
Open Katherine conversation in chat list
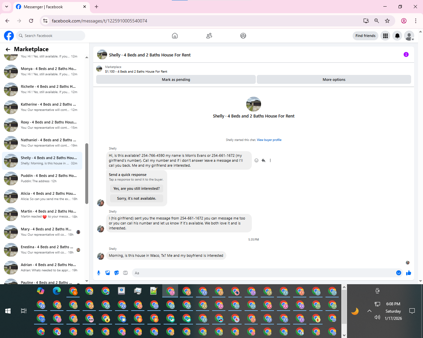tap(42, 107)
